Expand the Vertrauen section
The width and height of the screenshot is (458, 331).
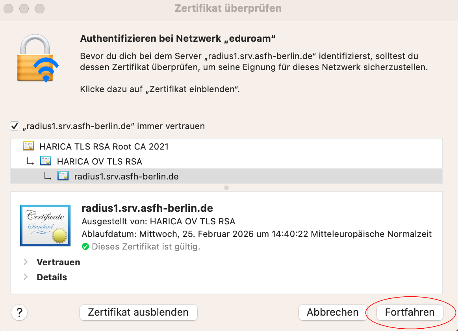(x=26, y=262)
